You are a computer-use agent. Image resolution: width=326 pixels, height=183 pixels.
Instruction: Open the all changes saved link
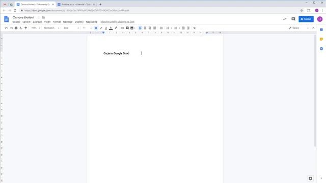[118, 22]
